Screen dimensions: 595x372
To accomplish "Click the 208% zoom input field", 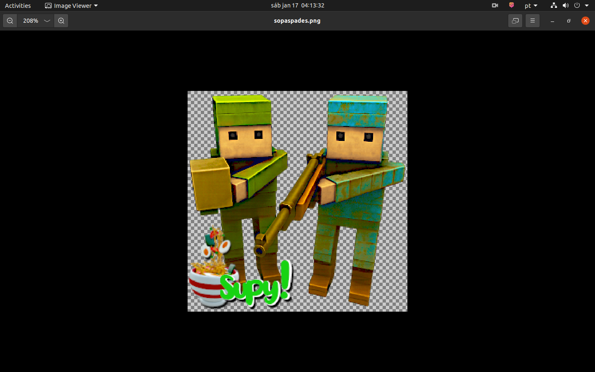I will coord(30,21).
